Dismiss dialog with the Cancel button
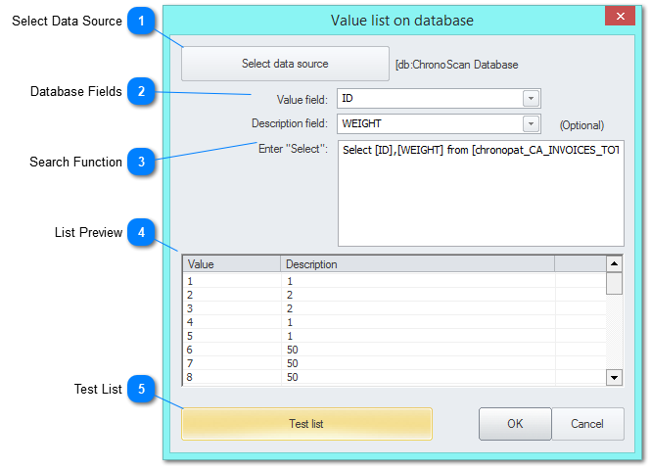 pyautogui.click(x=587, y=424)
